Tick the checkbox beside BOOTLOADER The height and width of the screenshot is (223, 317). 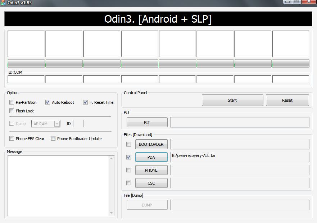[x=128, y=144]
